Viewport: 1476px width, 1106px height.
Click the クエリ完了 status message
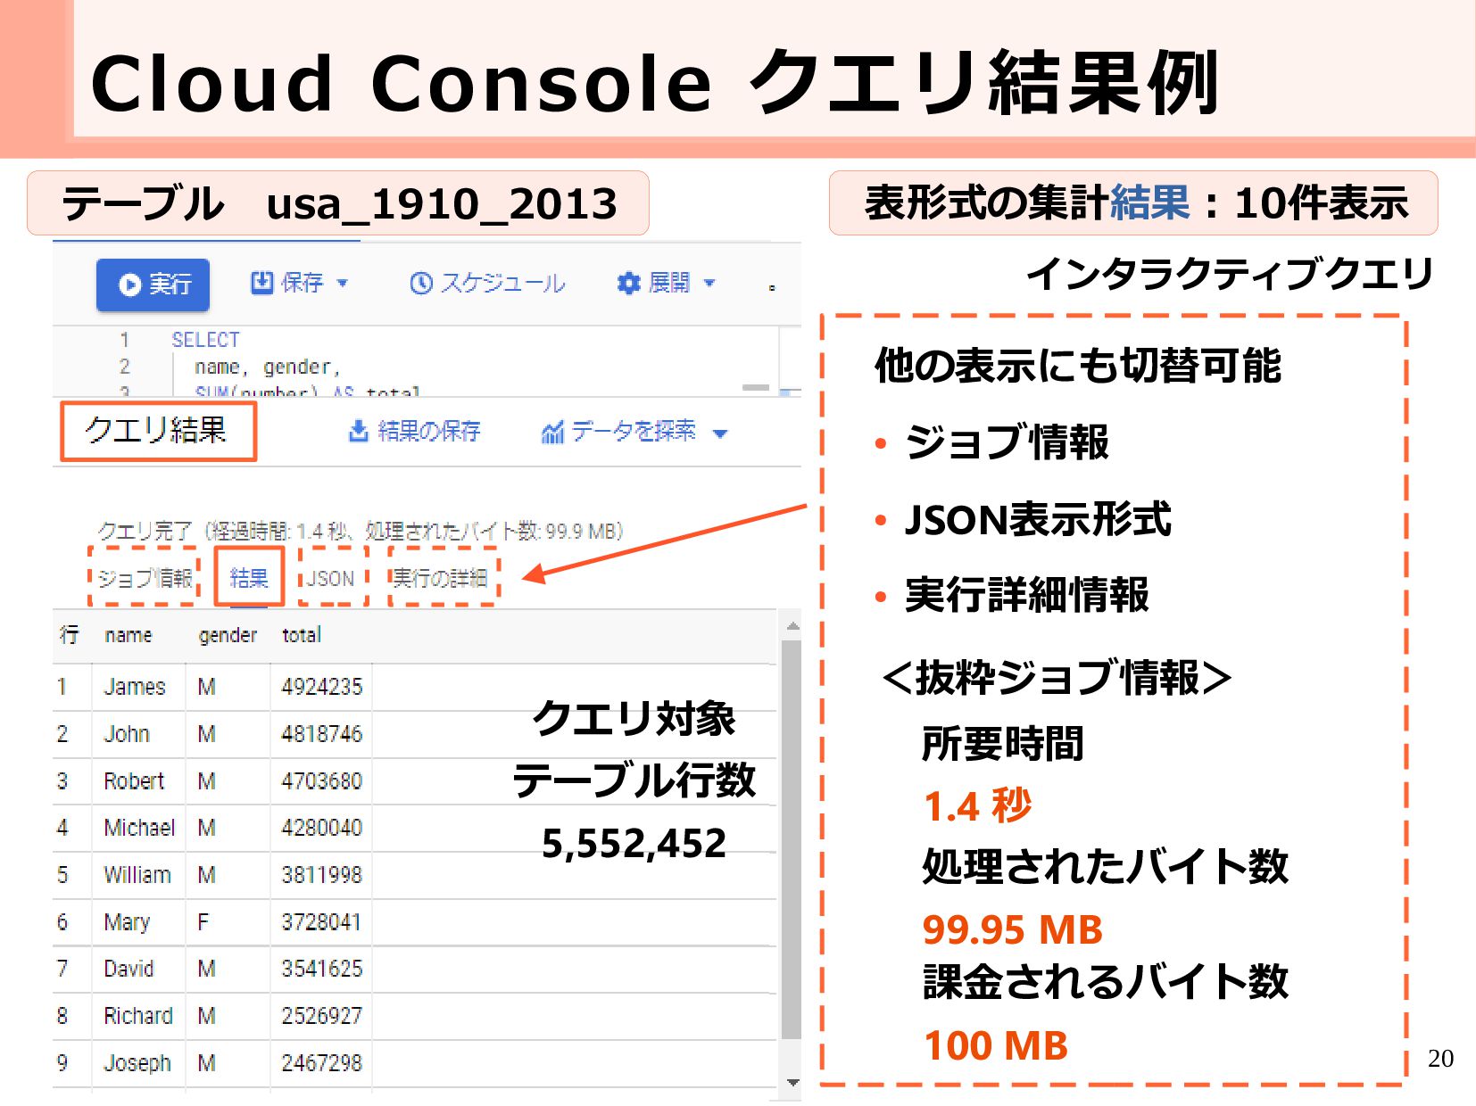(x=361, y=532)
